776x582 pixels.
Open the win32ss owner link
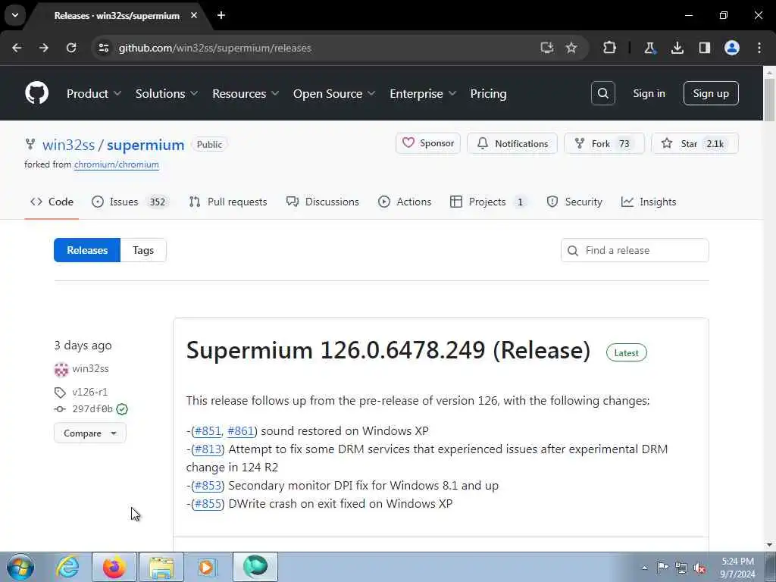click(68, 145)
